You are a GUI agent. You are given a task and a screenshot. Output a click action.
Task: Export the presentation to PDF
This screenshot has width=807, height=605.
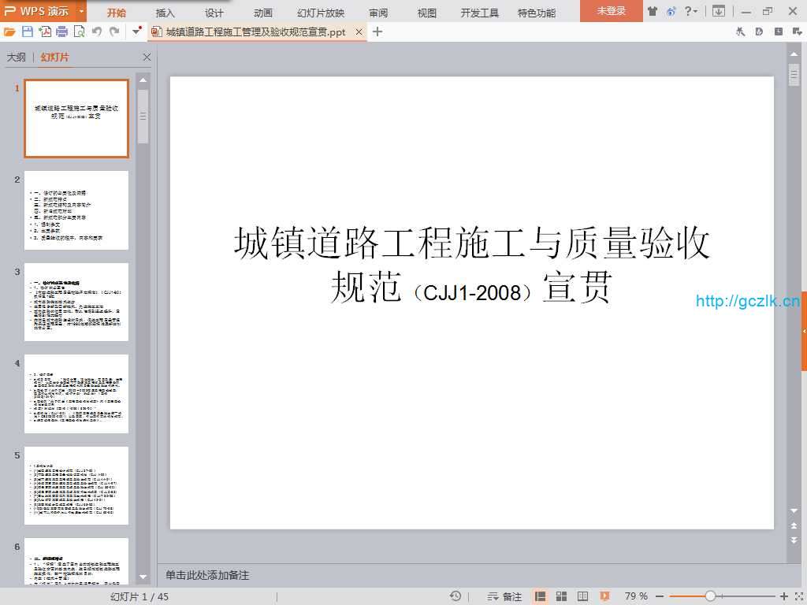pyautogui.click(x=45, y=32)
